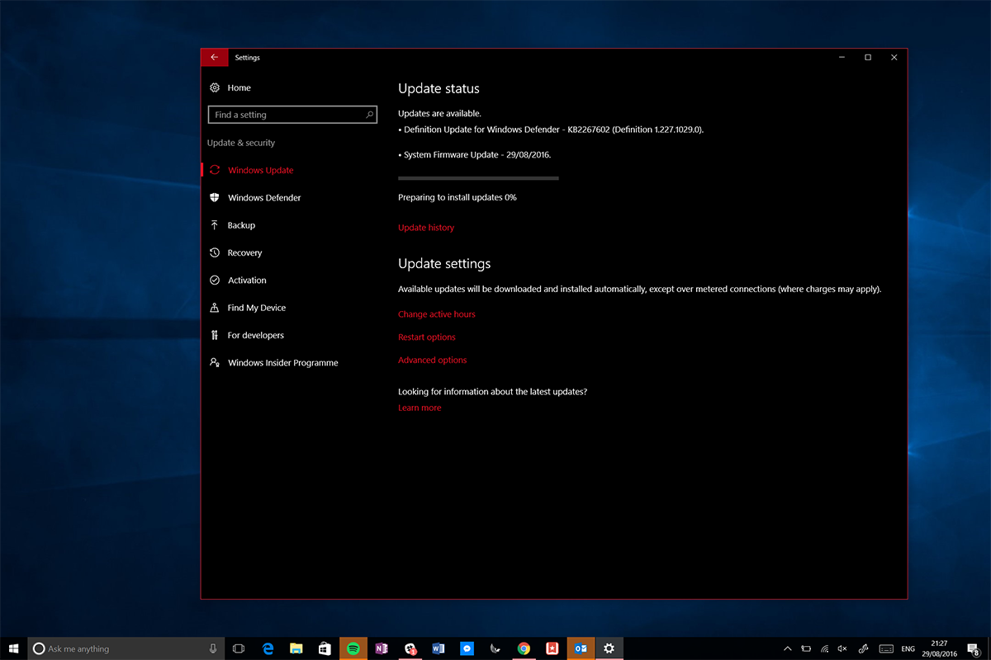Open the taskbar clock showing 21:27
The width and height of the screenshot is (991, 660).
pyautogui.click(x=939, y=648)
